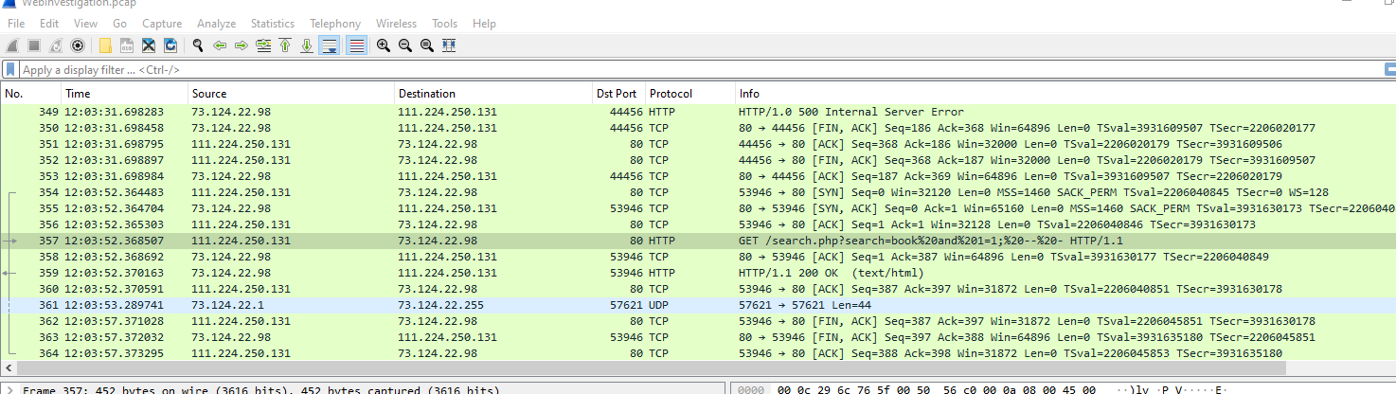
Task: Open the Wireless menu
Action: click(x=396, y=23)
